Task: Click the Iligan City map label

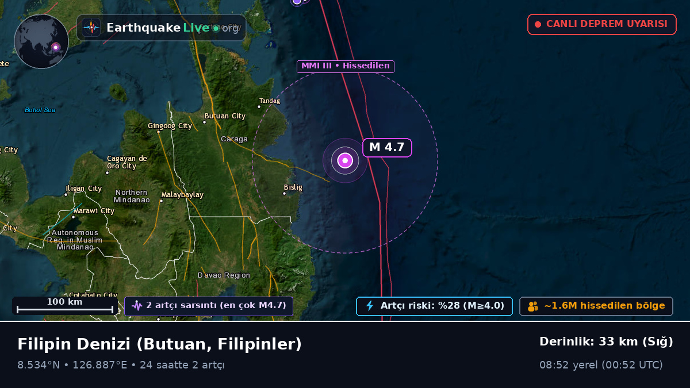Action: [x=83, y=189]
